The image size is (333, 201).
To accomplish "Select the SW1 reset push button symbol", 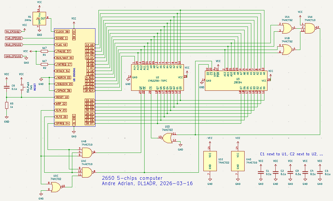I will coord(22,87).
